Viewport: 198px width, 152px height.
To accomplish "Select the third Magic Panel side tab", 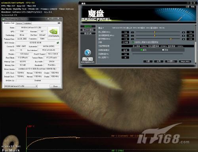I will (x=88, y=34).
